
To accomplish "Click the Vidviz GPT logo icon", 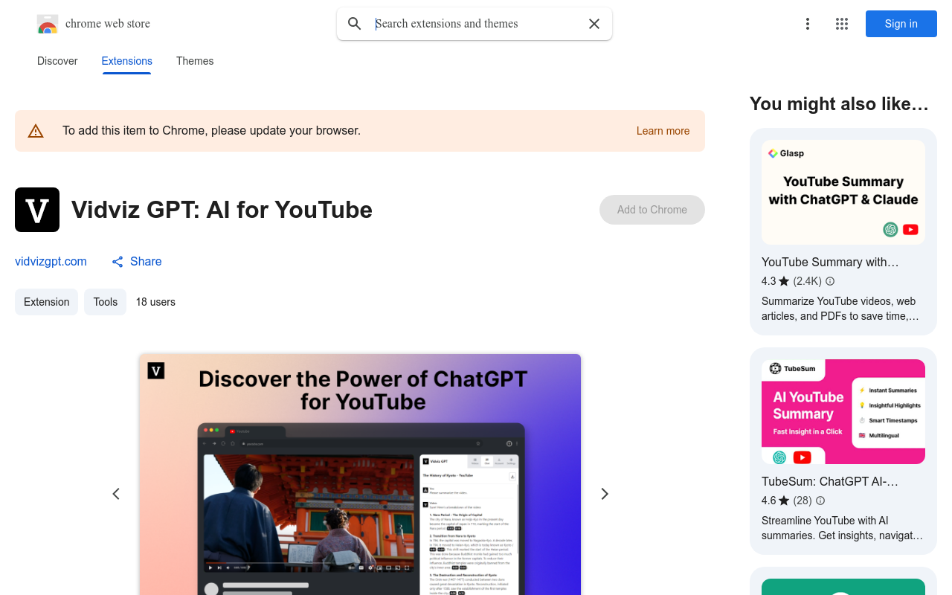I will [x=37, y=210].
